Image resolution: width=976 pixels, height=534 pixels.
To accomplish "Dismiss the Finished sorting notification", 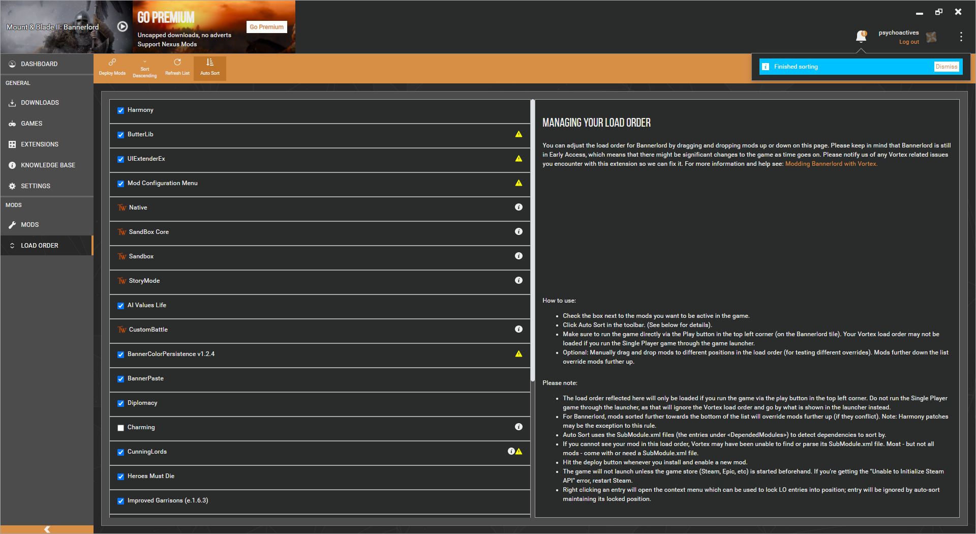I will [x=947, y=67].
